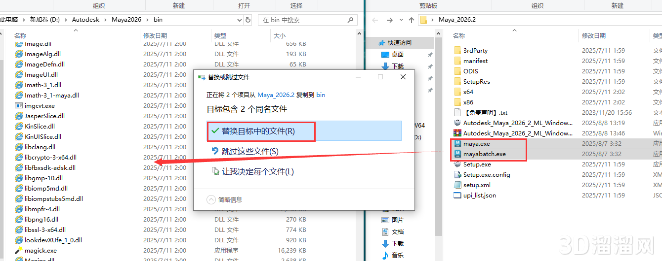
Task: Sort bin files by 大小 column
Action: 279,36
